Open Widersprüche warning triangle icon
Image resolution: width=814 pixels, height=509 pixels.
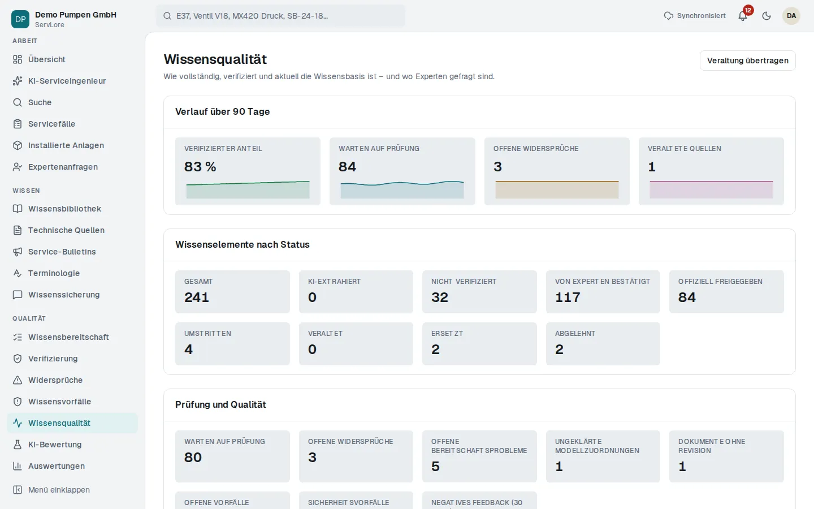(18, 380)
